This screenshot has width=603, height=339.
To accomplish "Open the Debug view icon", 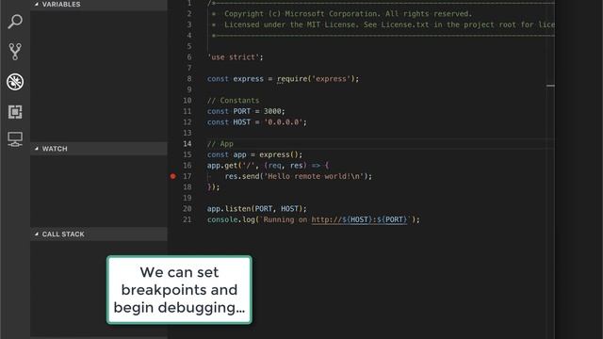I will (15, 82).
